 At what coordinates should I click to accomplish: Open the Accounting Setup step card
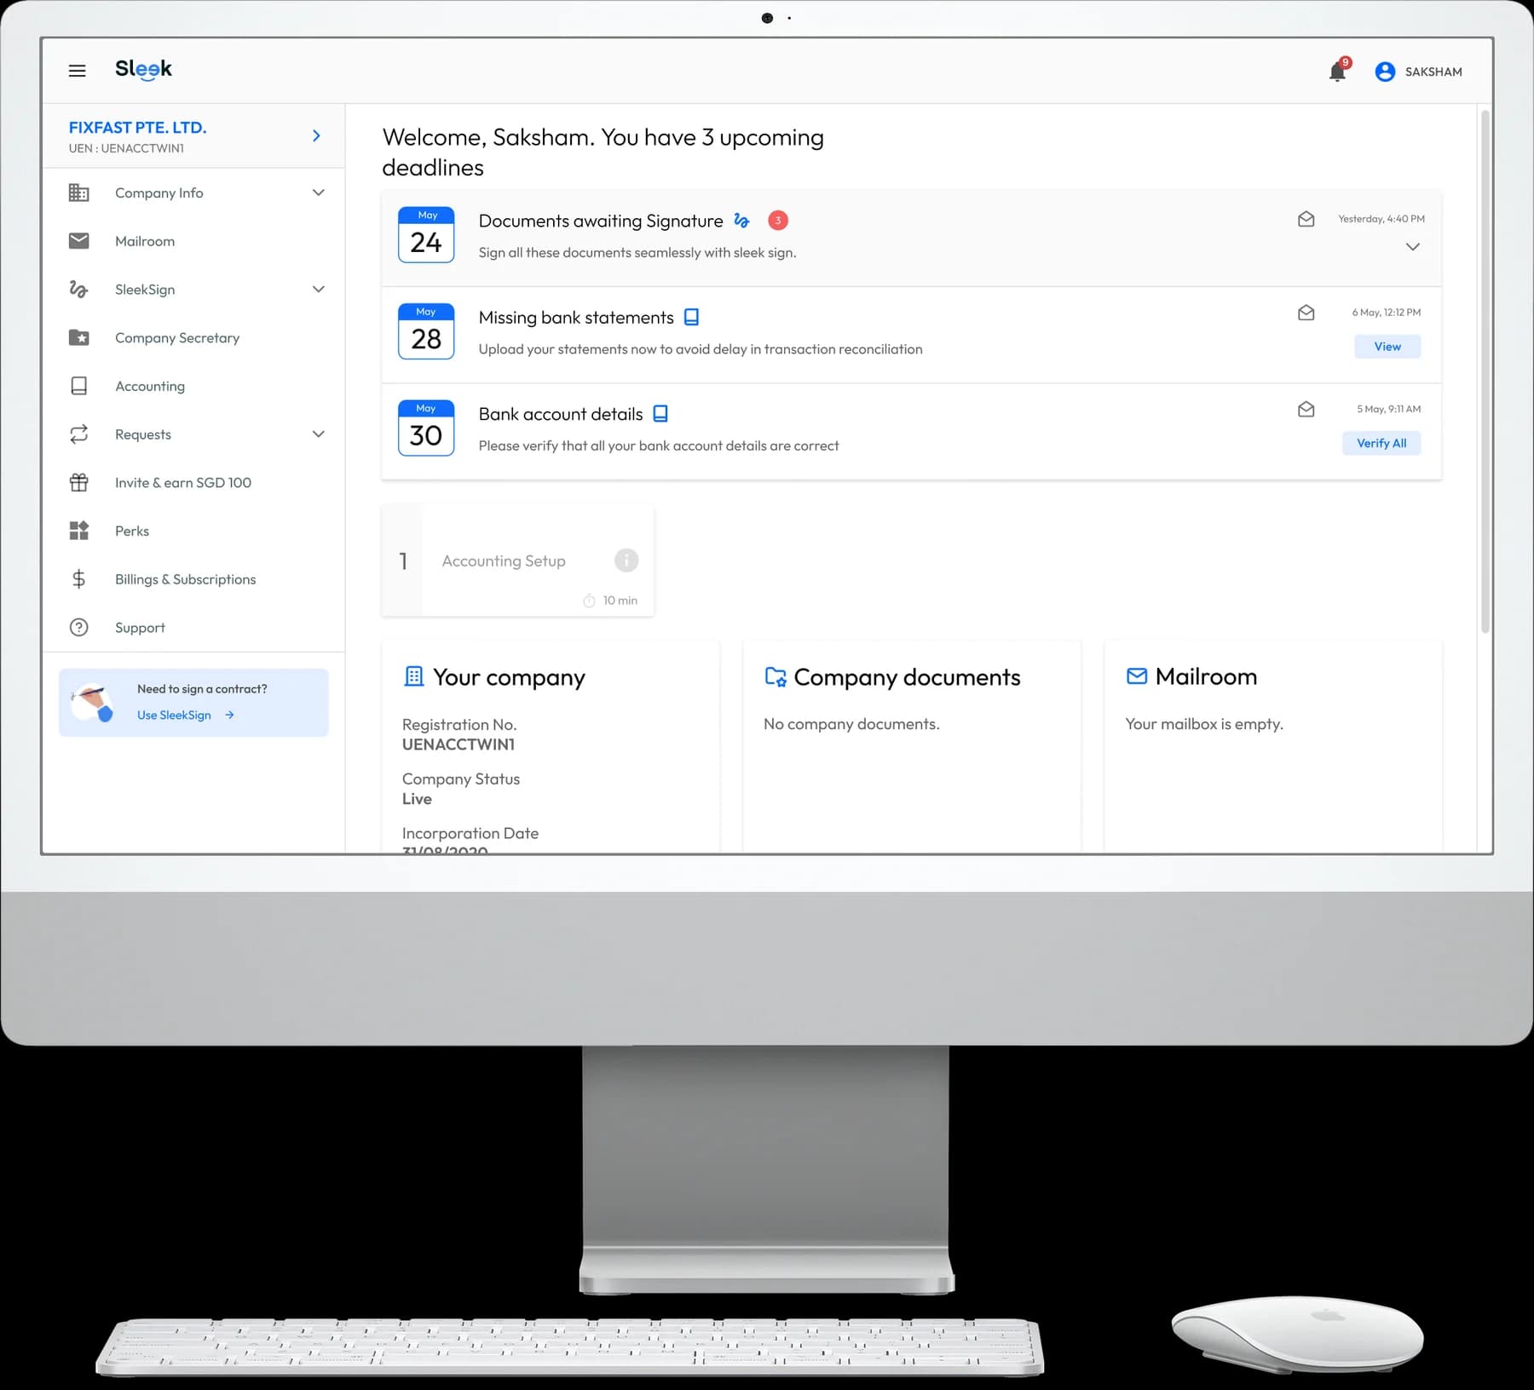click(x=518, y=560)
